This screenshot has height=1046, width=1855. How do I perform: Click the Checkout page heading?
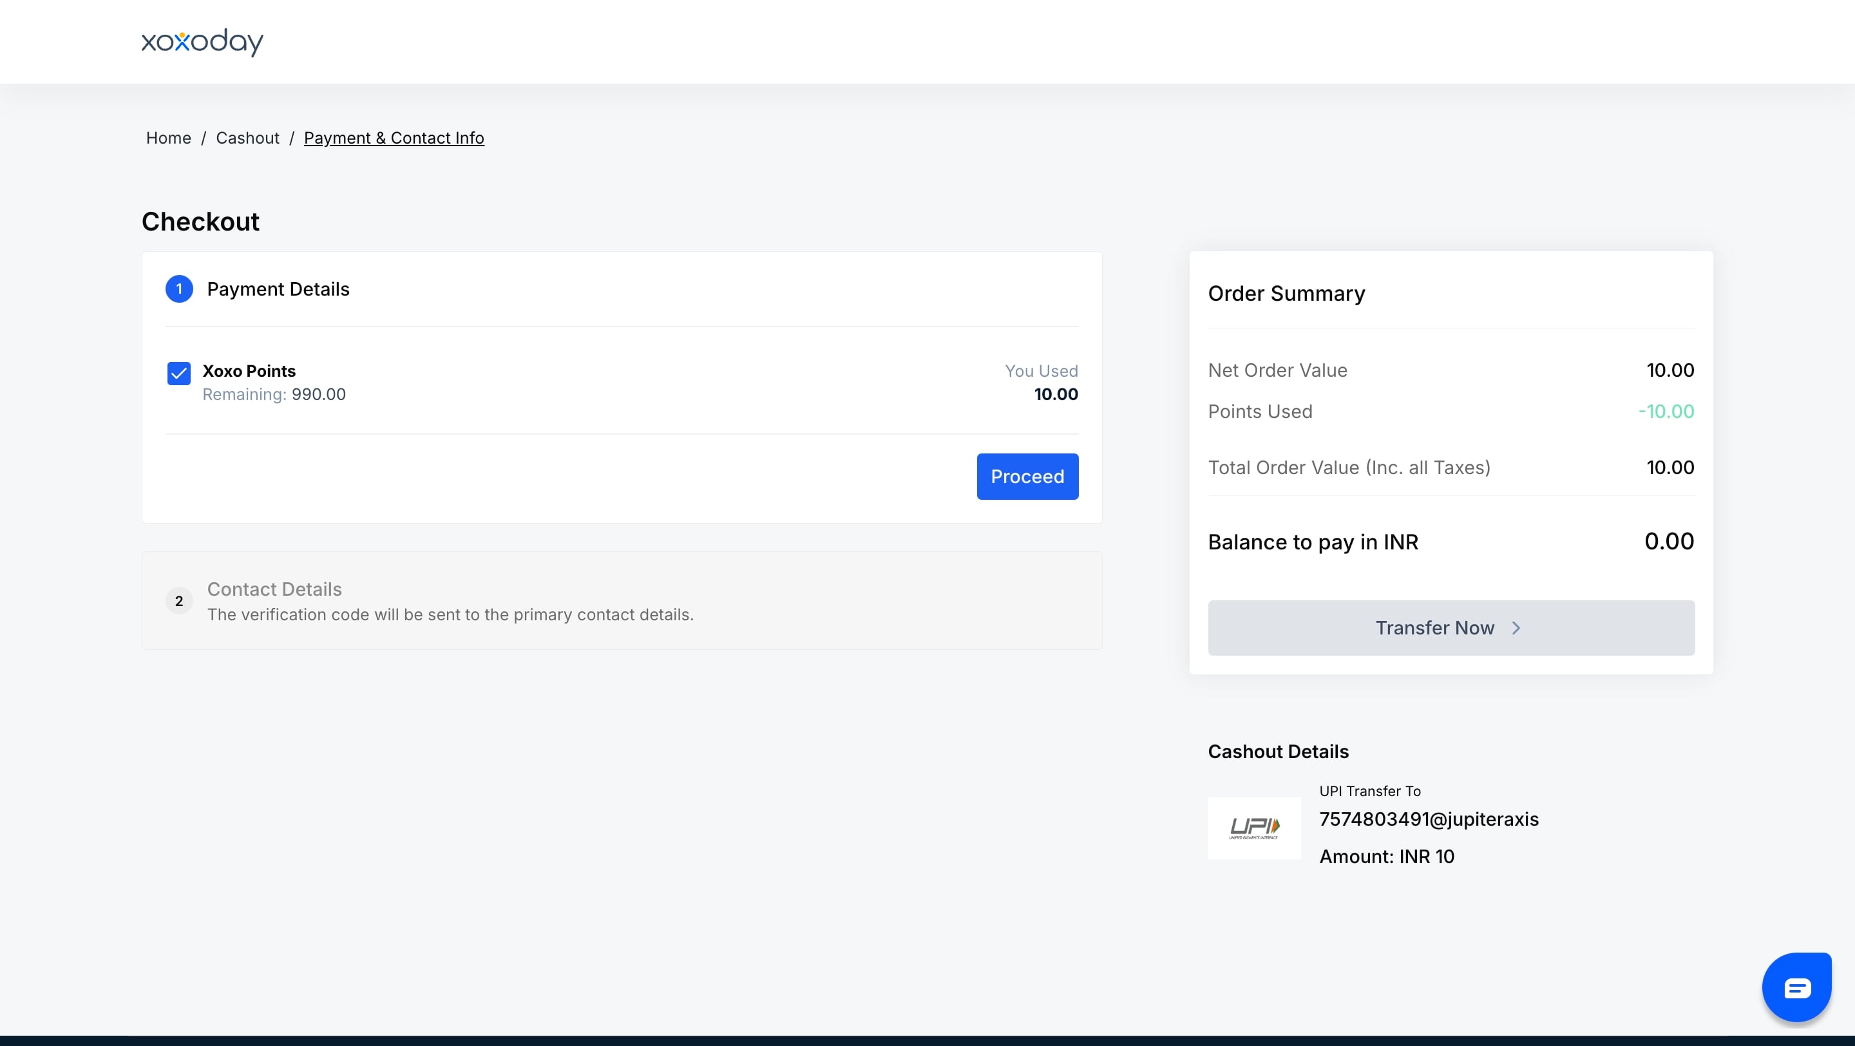200,222
